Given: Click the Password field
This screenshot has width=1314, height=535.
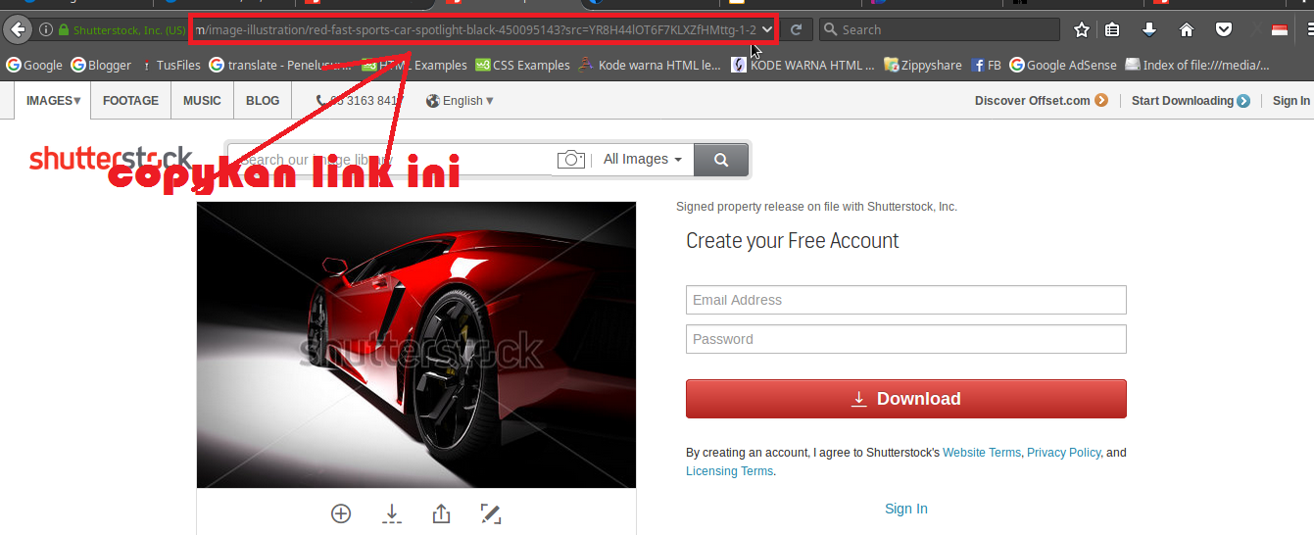Looking at the screenshot, I should (x=906, y=339).
